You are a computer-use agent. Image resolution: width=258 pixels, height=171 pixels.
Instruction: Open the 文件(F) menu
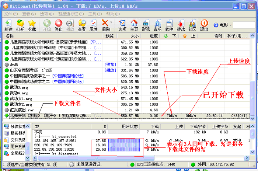11,14
